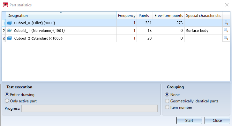The image size is (232, 126).
Task: Click the Points column header
Action: coord(145,15)
